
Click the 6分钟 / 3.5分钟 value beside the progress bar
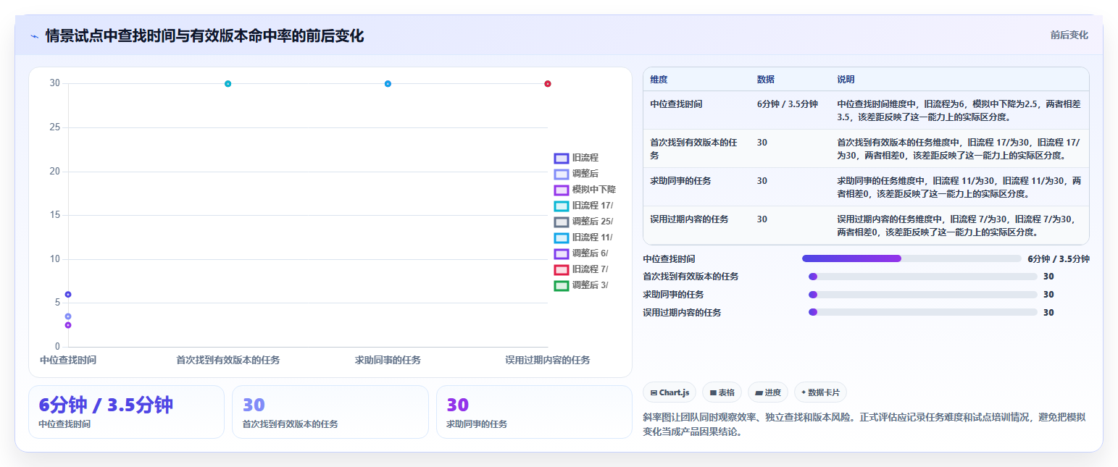[x=1059, y=258]
